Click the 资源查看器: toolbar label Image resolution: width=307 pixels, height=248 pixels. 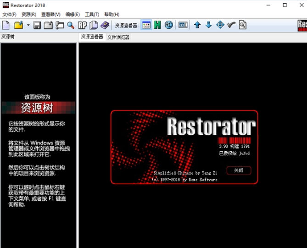click(x=127, y=25)
